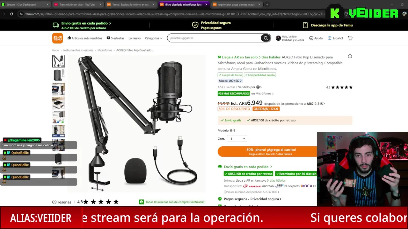Click the 4,8 star rating near the title
This screenshot has width=408, height=229.
339,87
